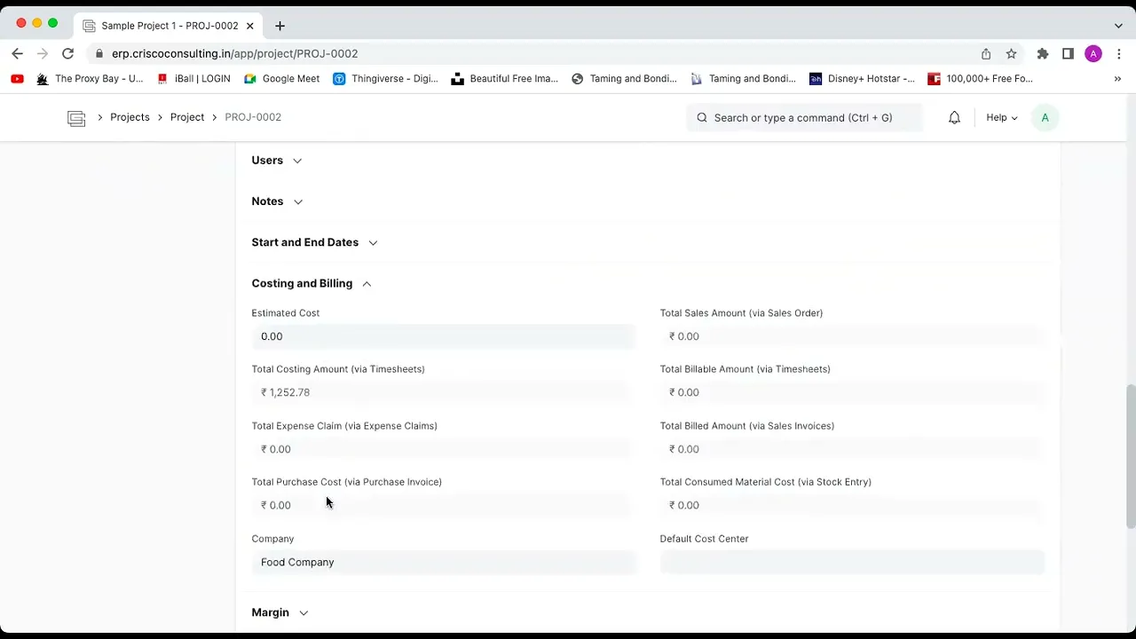Click the Default Cost Center field
Image resolution: width=1136 pixels, height=639 pixels.
point(852,562)
